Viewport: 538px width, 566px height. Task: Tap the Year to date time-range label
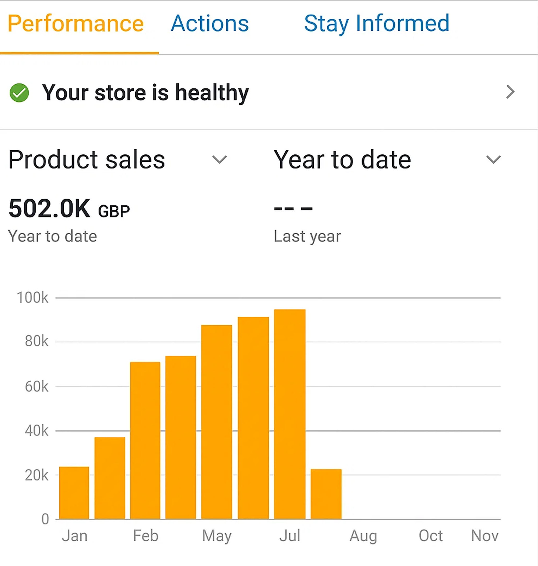tap(342, 160)
